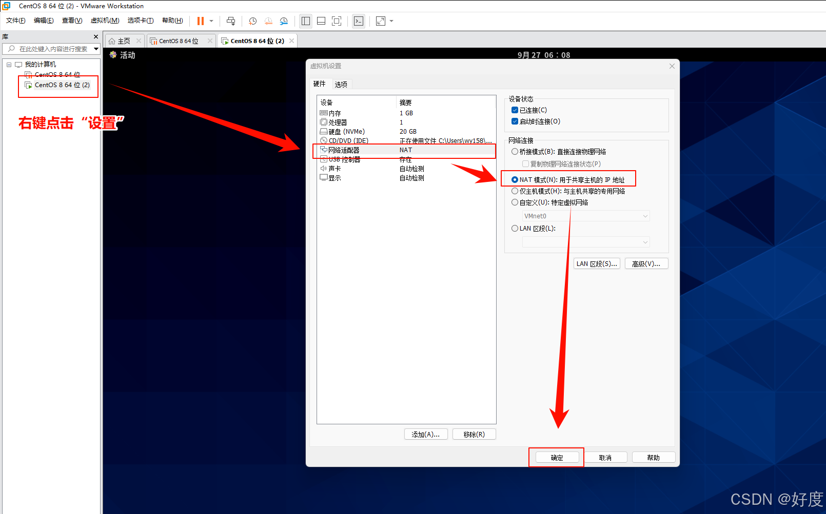
Task: Select the 网络适配器 device row
Action: tap(406, 150)
